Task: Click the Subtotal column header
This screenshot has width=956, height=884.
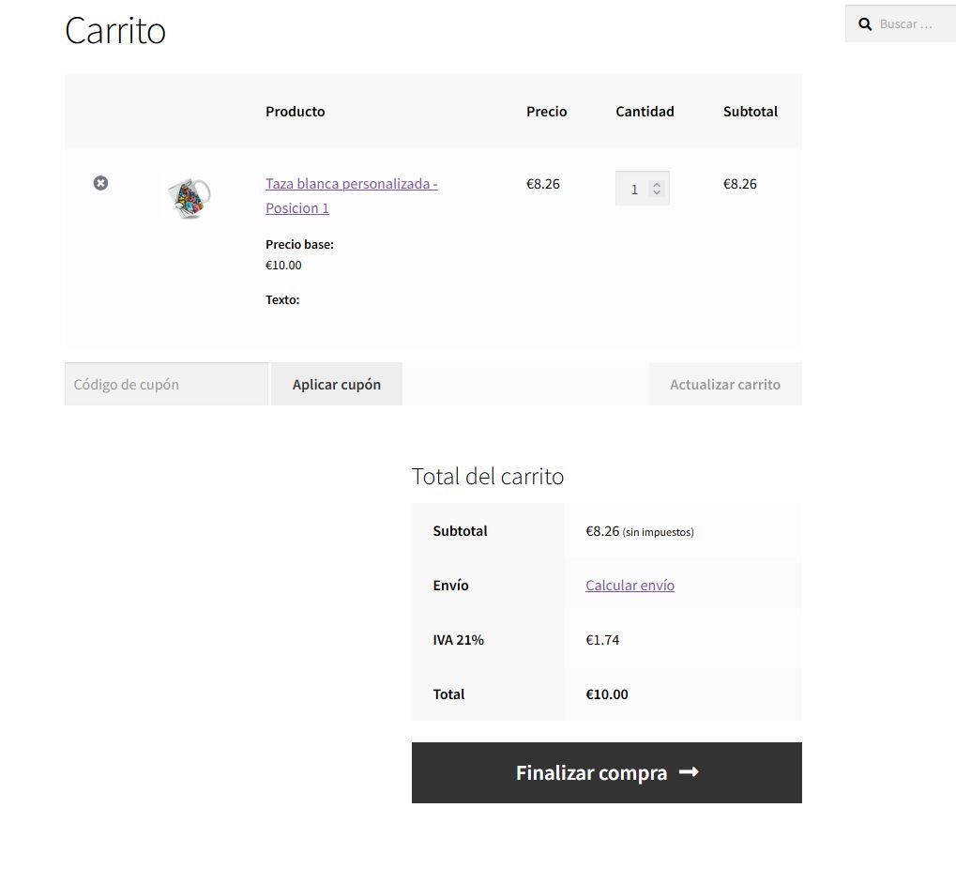Action: point(750,112)
